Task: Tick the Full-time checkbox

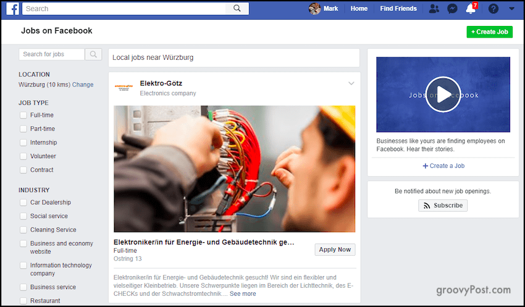Action: pos(23,115)
